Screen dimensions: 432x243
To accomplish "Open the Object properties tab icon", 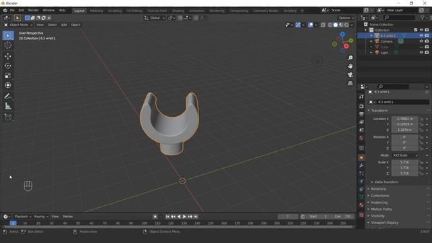I will pyautogui.click(x=362, y=157).
